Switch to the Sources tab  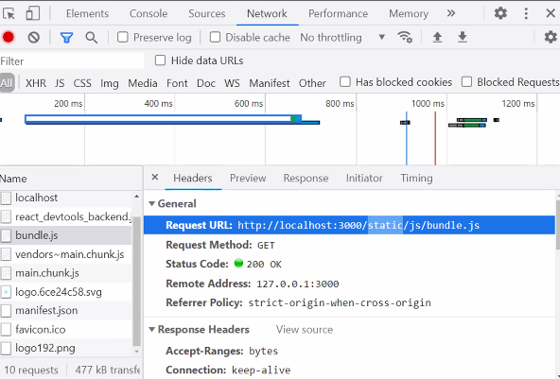[207, 13]
